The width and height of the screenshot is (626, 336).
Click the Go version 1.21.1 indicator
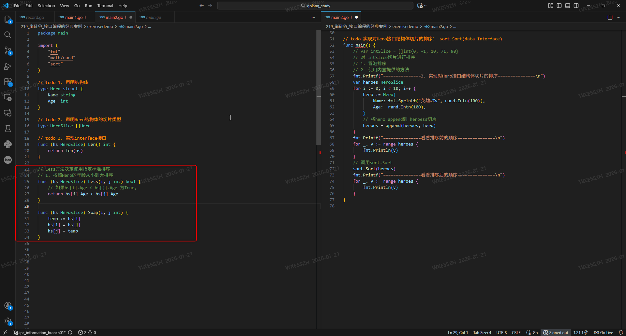pyautogui.click(x=580, y=332)
